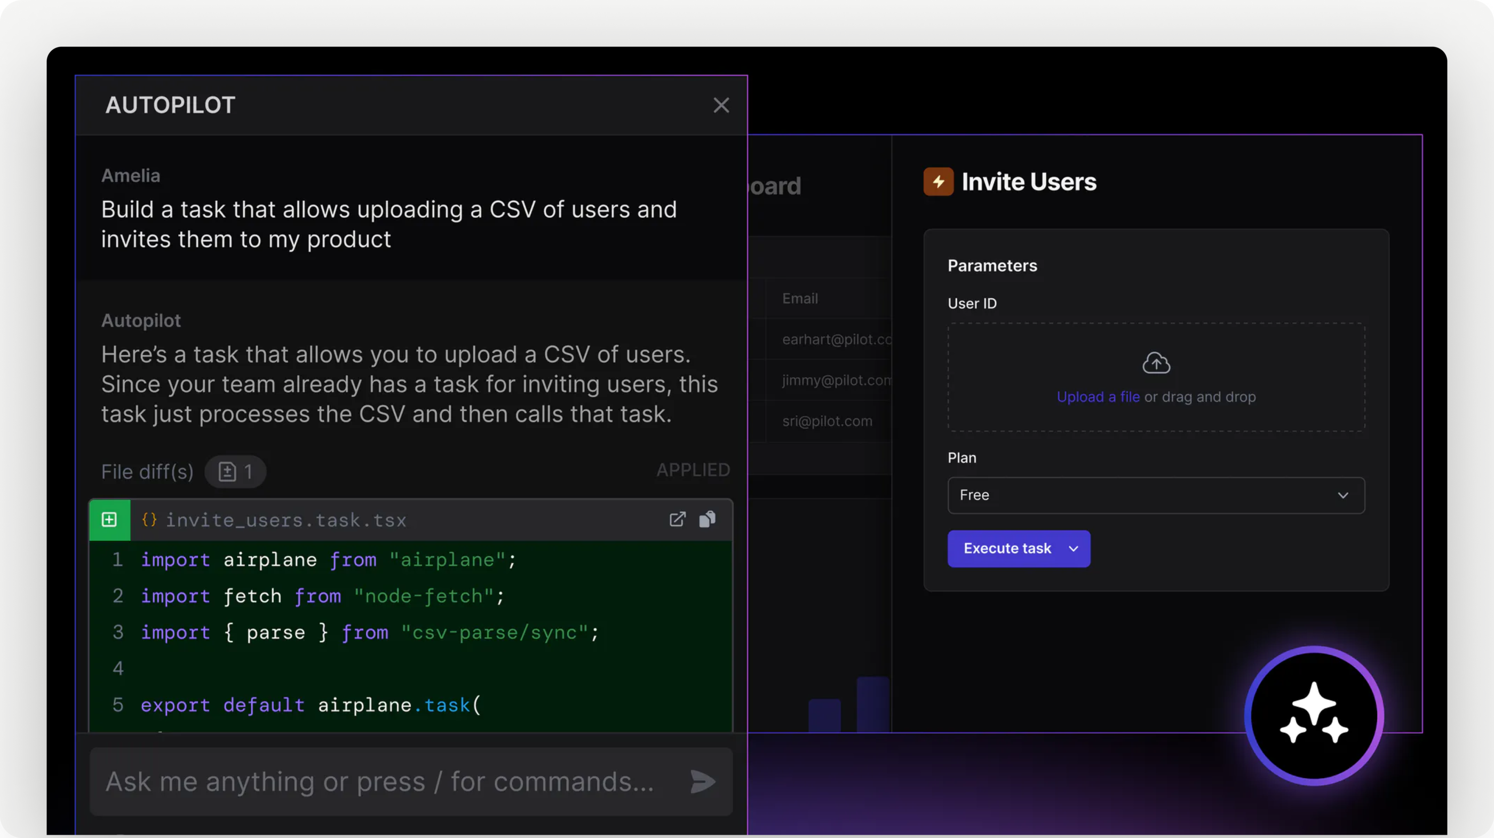Copy the invite_users.task.tsx code
The image size is (1494, 838).
[x=708, y=519]
